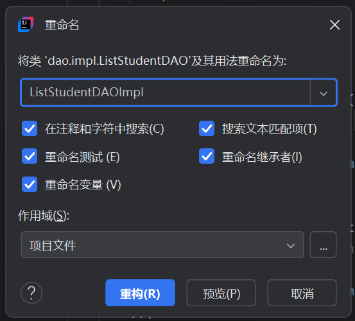This screenshot has height=321, width=355.
Task: Click the 重命名继承者(I) label text
Action: (262, 157)
